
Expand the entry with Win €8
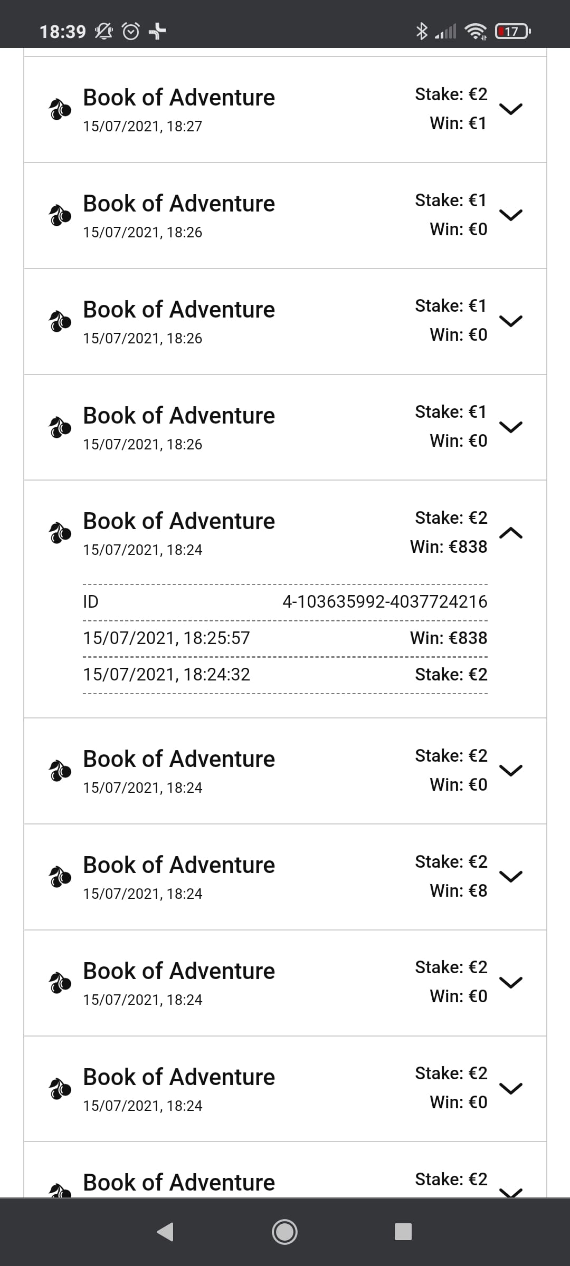(x=511, y=876)
